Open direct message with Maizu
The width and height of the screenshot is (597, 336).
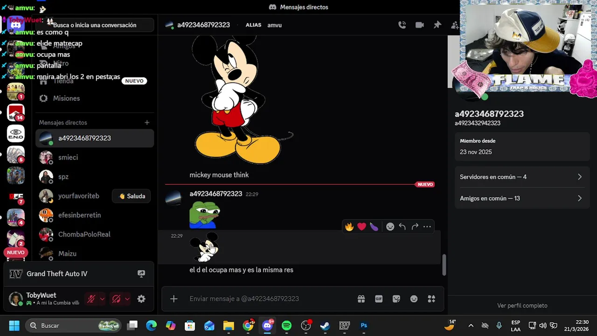pyautogui.click(x=95, y=253)
